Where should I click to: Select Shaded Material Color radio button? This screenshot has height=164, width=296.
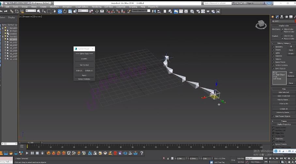[x=282, y=39]
